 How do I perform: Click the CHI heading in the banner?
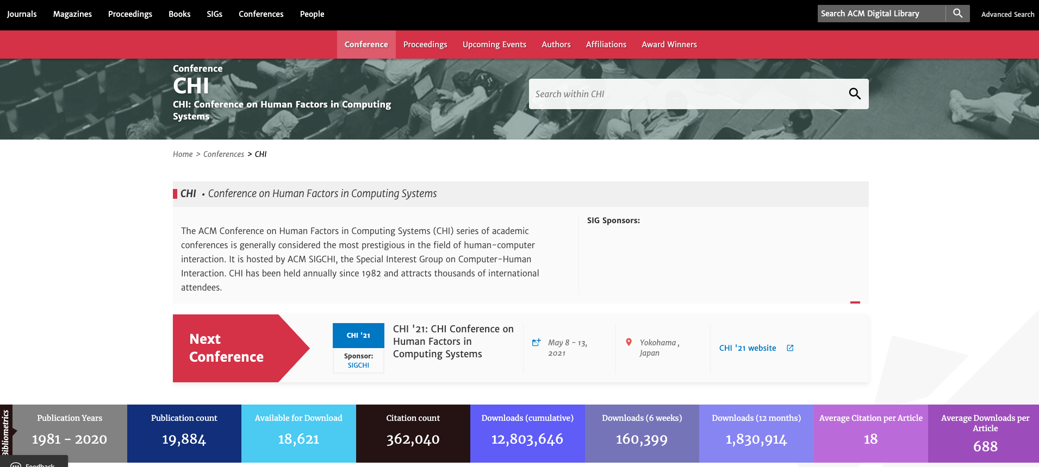tap(191, 86)
